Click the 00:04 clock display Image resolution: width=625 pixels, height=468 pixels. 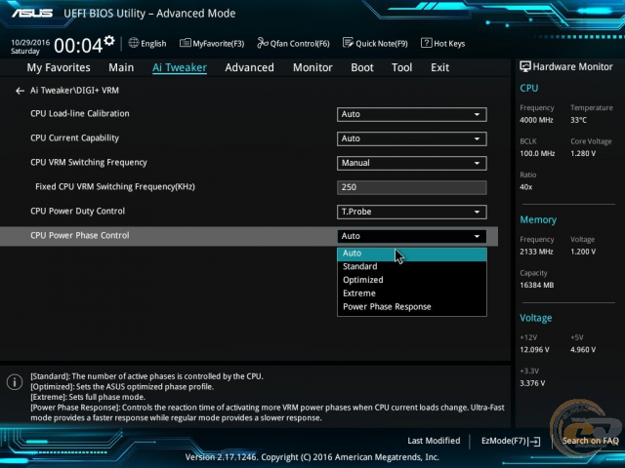pos(78,45)
